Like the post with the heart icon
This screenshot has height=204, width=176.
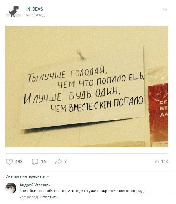9,162
